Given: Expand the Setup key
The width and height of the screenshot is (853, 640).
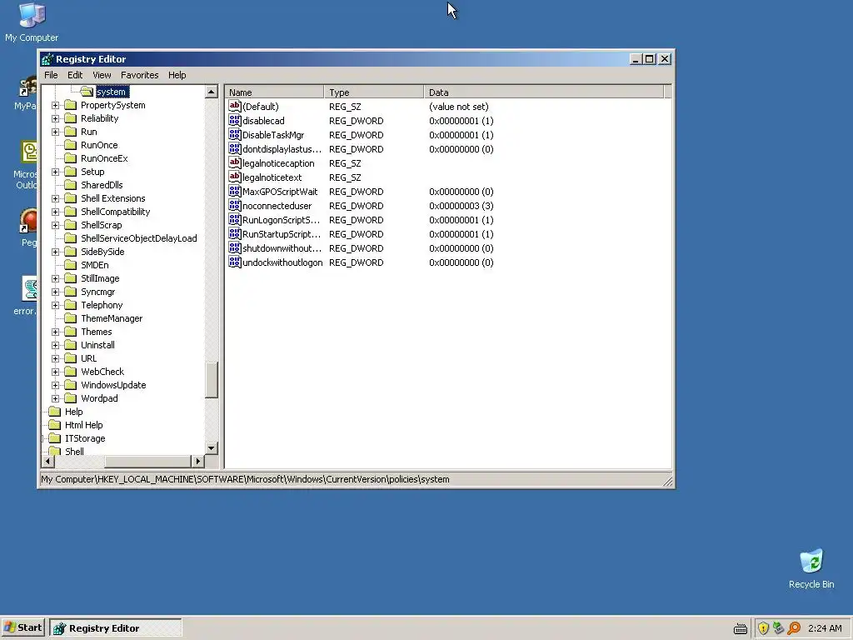Looking at the screenshot, I should coord(56,172).
